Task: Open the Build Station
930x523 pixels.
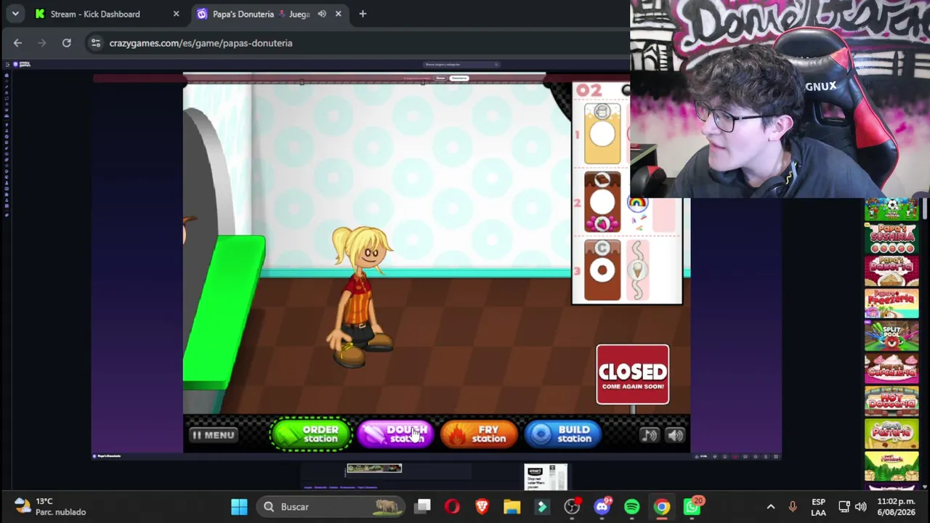Action: click(x=563, y=434)
